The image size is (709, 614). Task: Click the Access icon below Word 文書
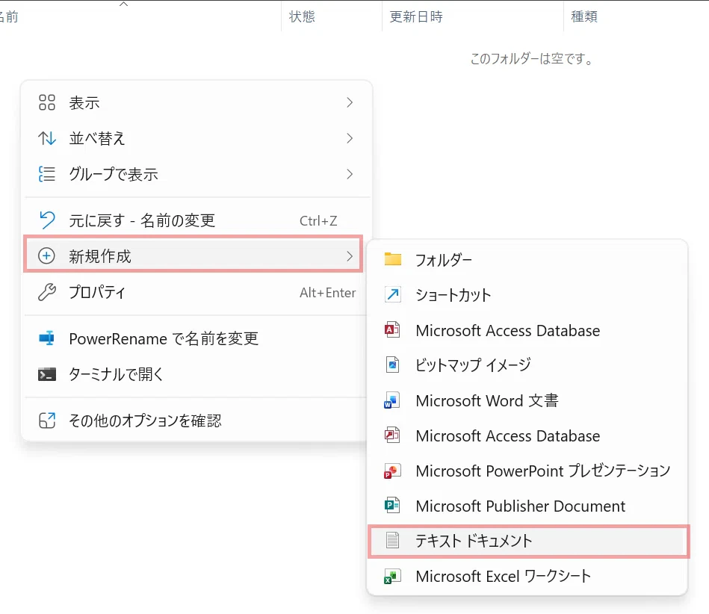click(x=391, y=435)
